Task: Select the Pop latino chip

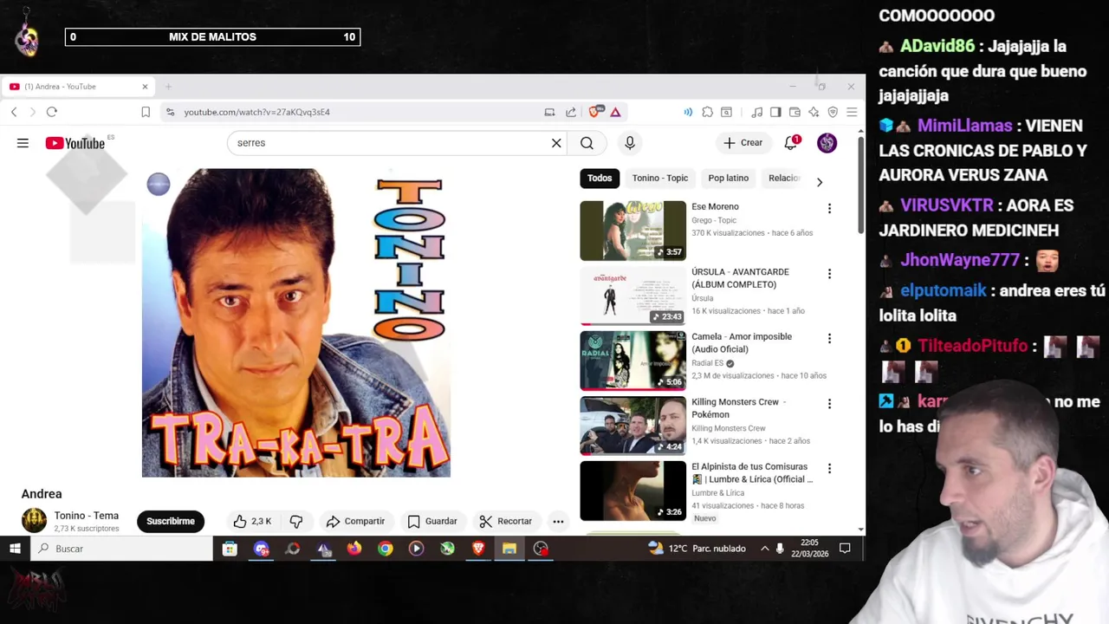Action: click(728, 178)
